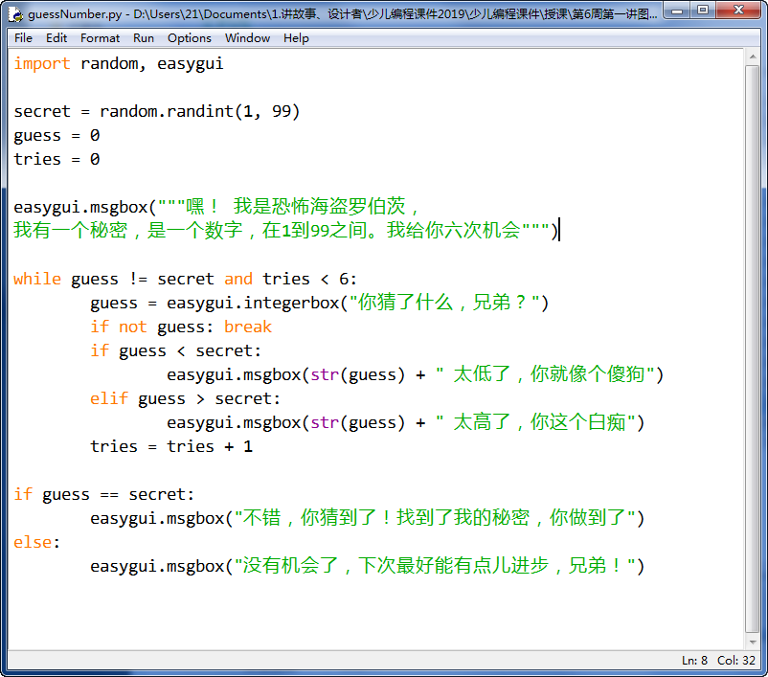The width and height of the screenshot is (768, 677).
Task: Click the 'elif' keyword
Action: coord(109,398)
